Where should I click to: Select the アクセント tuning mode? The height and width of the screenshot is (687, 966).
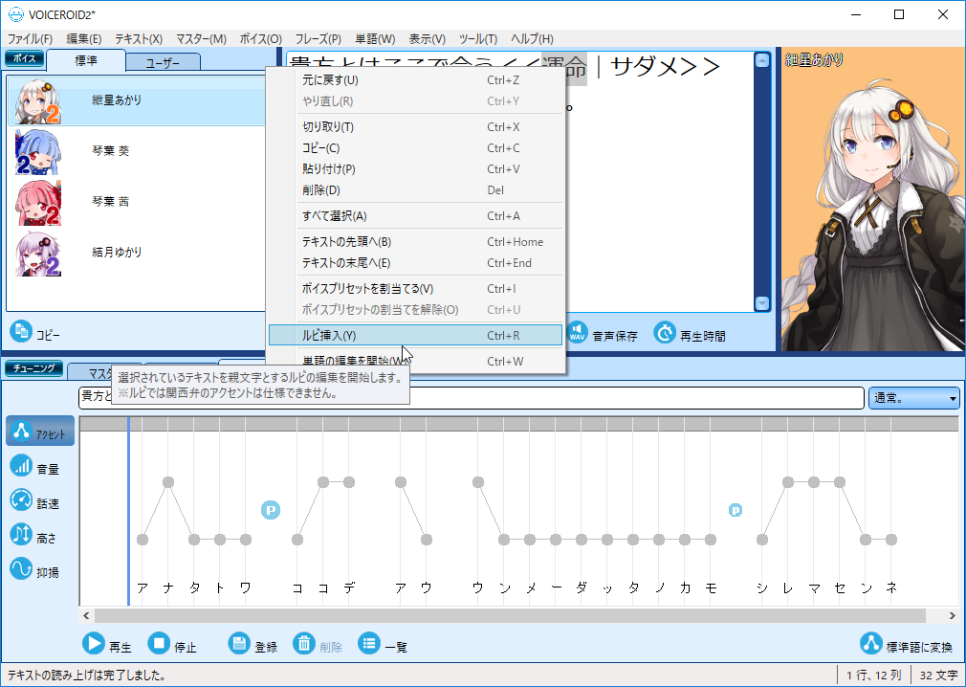(40, 431)
